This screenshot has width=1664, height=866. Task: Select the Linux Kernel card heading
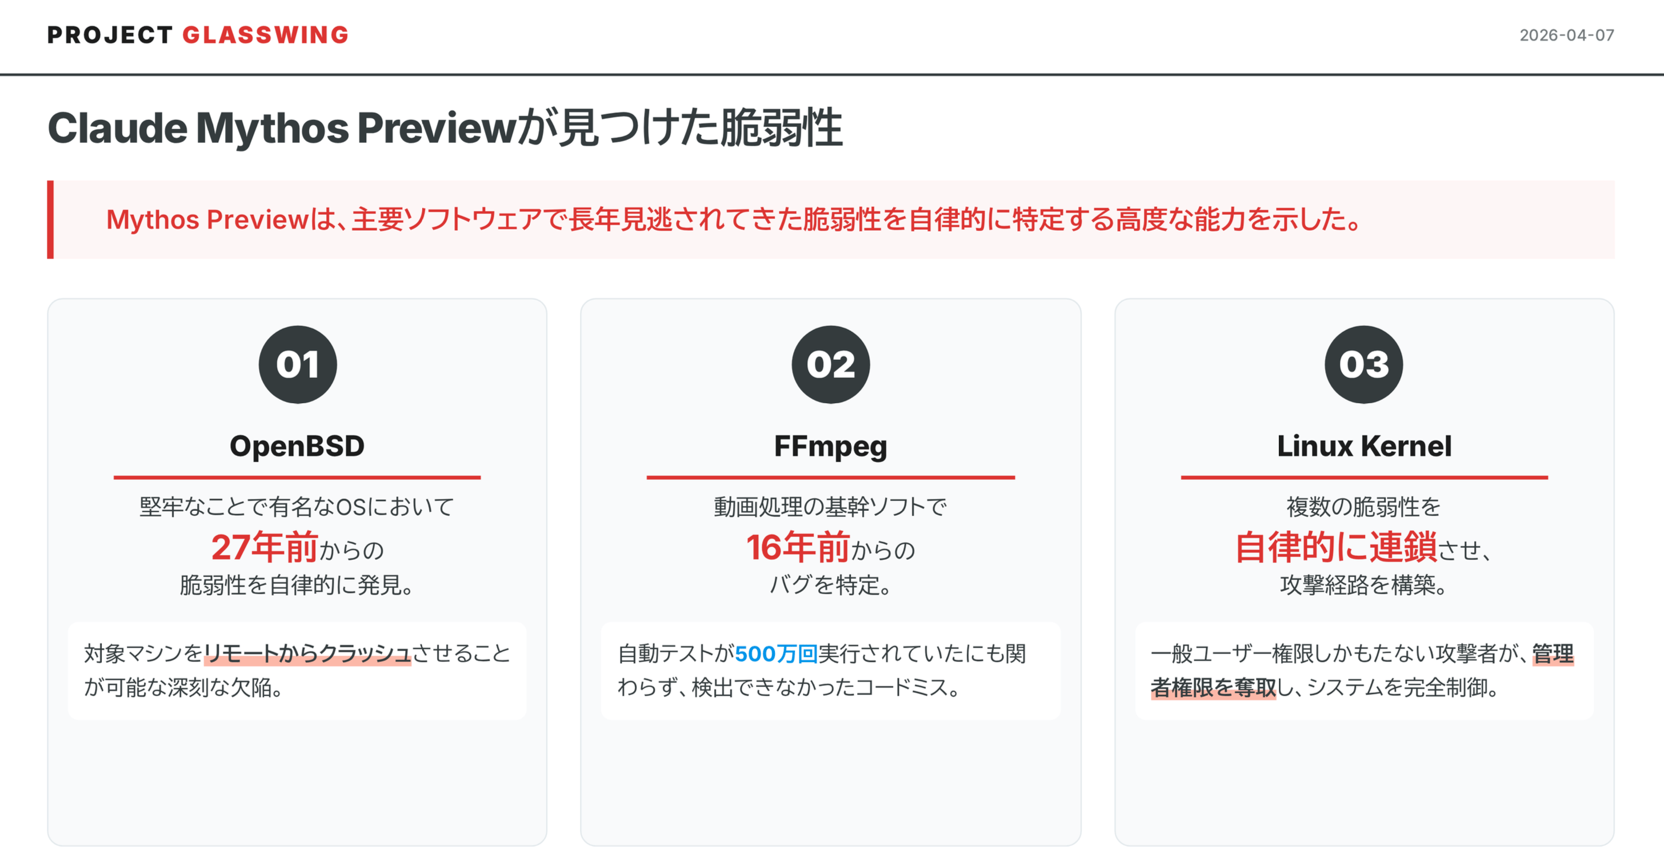click(1364, 446)
